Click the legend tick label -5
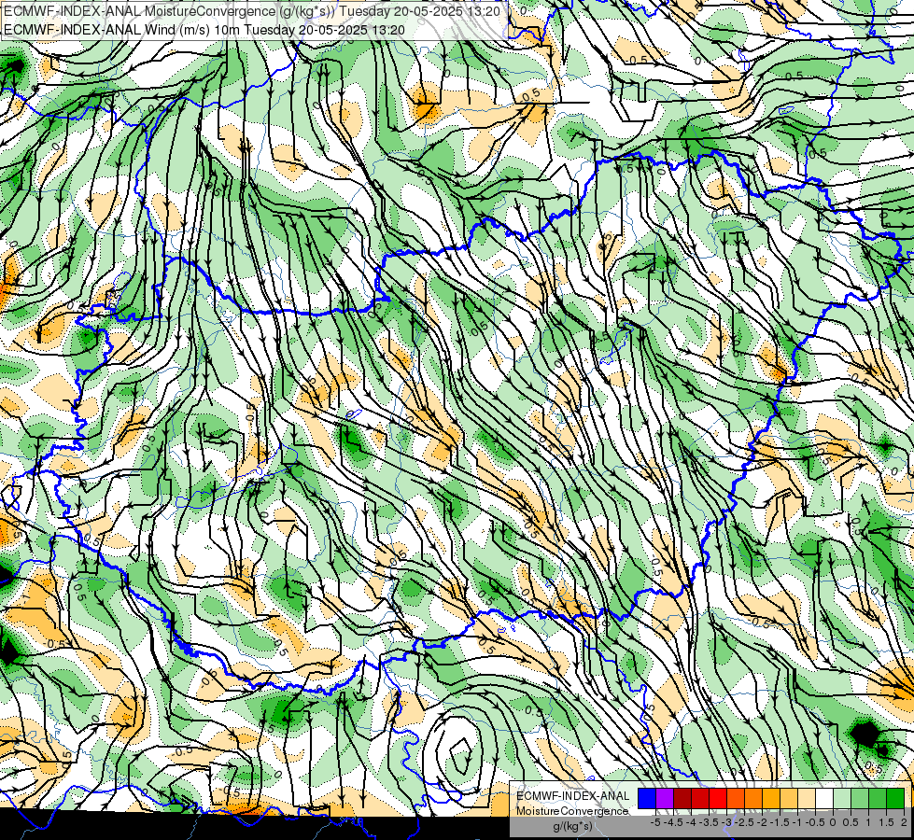 coord(655,822)
